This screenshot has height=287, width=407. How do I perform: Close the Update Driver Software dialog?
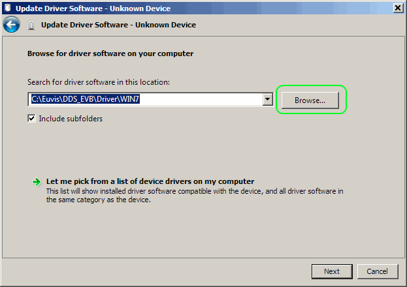397,8
